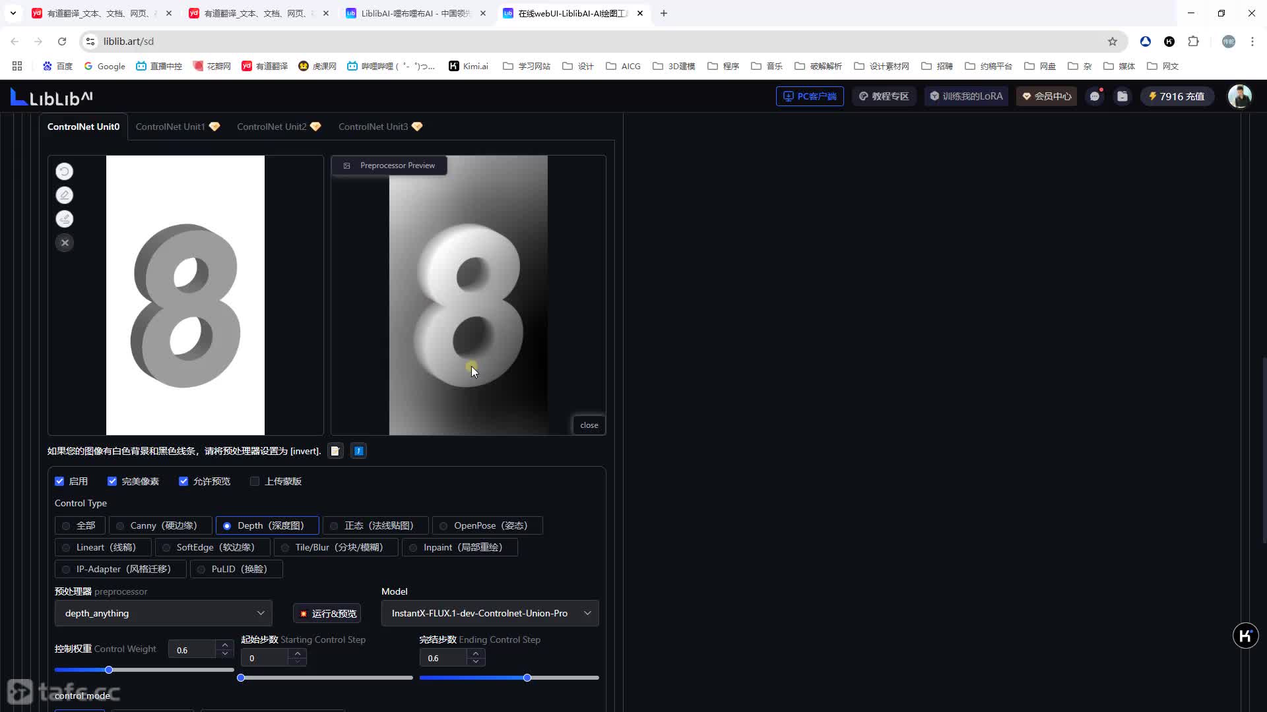This screenshot has height=712, width=1267.
Task: Remove the uploaded image with the X icon
Action: click(x=64, y=243)
